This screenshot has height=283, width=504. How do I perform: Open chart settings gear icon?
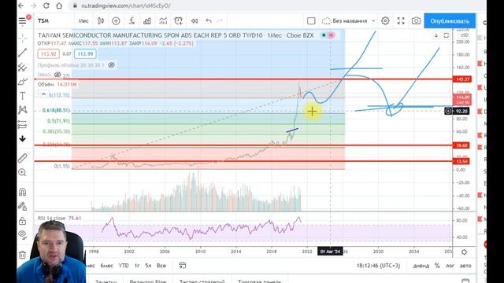(x=385, y=21)
